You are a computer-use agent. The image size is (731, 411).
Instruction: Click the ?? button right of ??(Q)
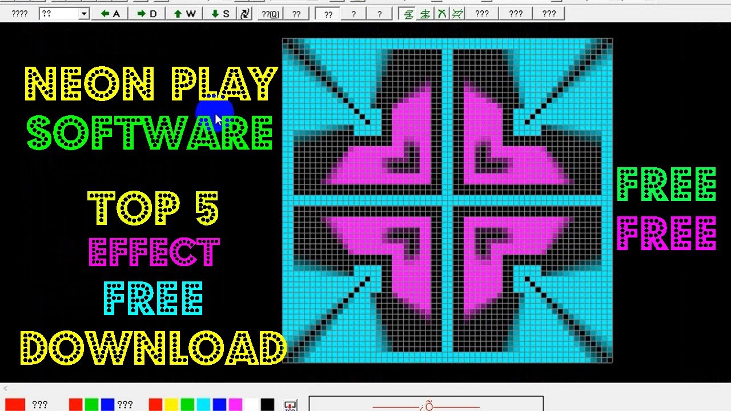pyautogui.click(x=296, y=14)
